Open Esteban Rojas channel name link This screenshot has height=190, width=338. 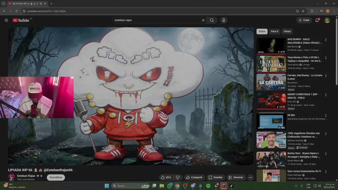coord(26,176)
